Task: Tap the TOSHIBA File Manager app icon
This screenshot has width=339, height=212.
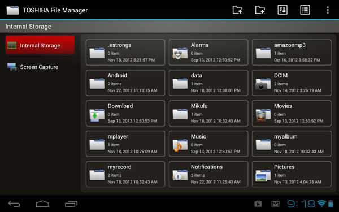Action: tap(12, 10)
